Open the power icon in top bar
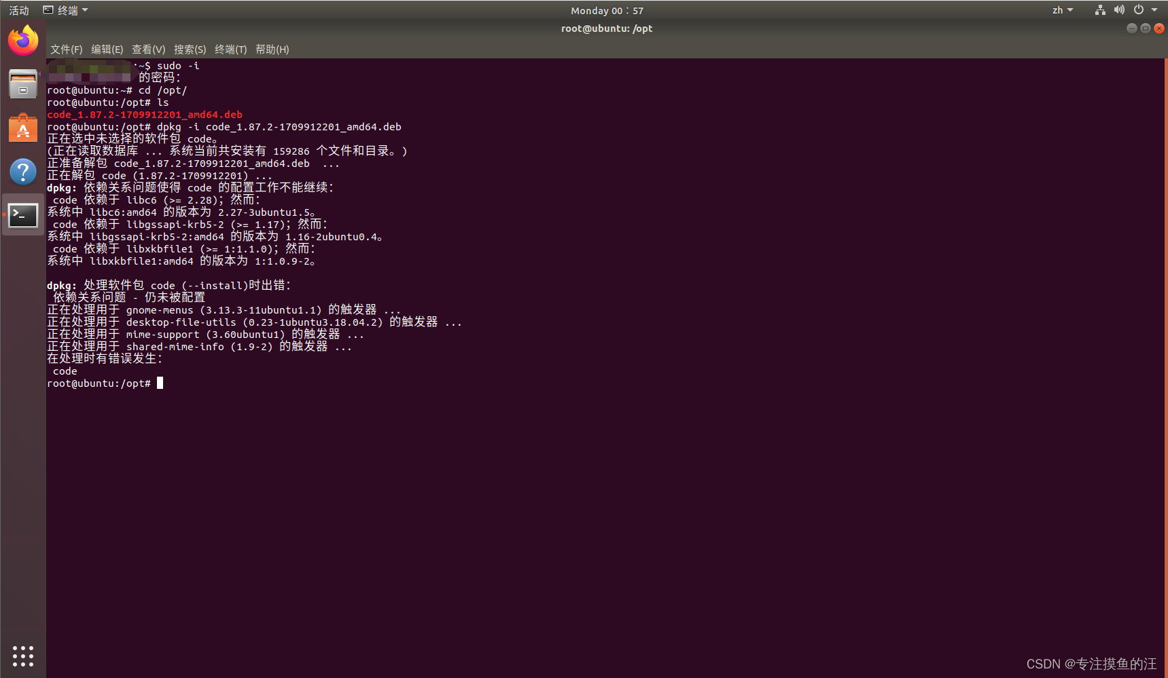Viewport: 1168px width, 678px height. click(x=1139, y=10)
